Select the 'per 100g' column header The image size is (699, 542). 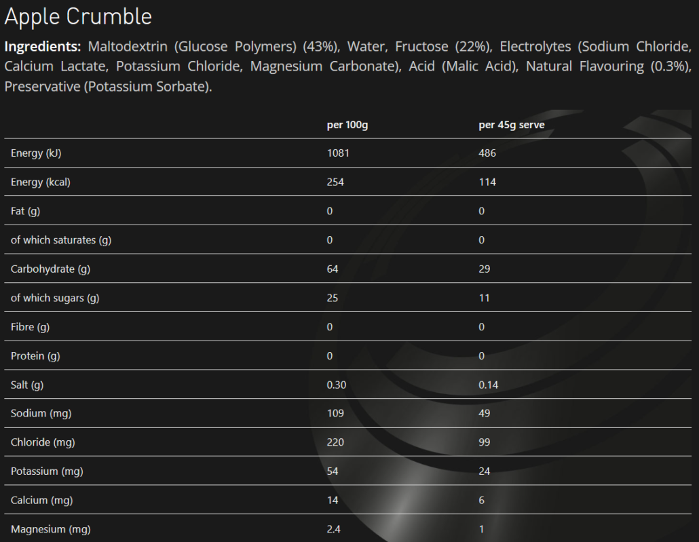pos(347,125)
